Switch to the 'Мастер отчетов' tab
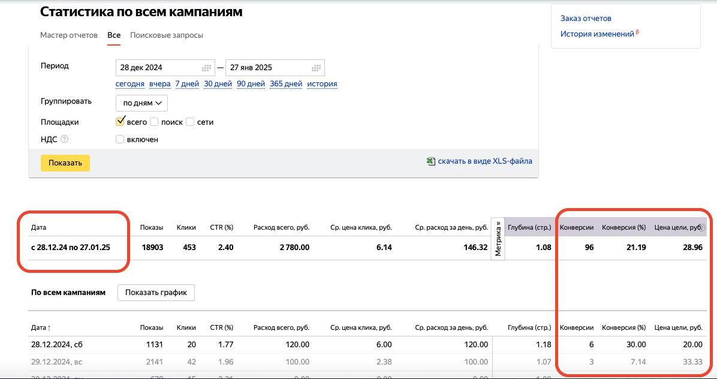717x379 pixels. tap(69, 35)
